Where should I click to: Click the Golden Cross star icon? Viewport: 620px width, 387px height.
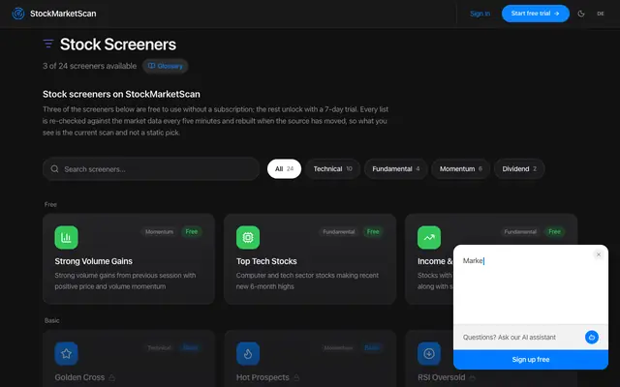click(66, 353)
